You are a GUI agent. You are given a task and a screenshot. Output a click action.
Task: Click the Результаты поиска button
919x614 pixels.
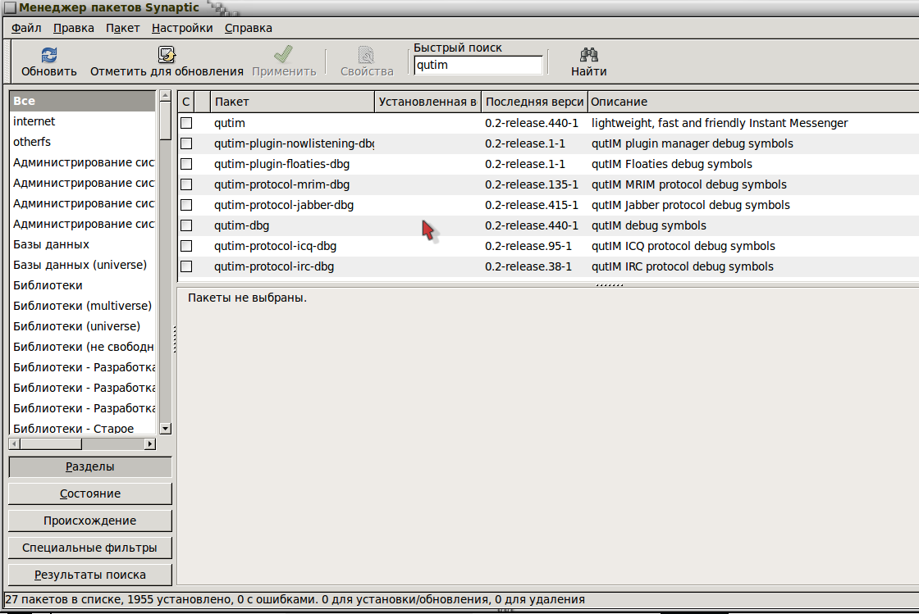coord(90,575)
